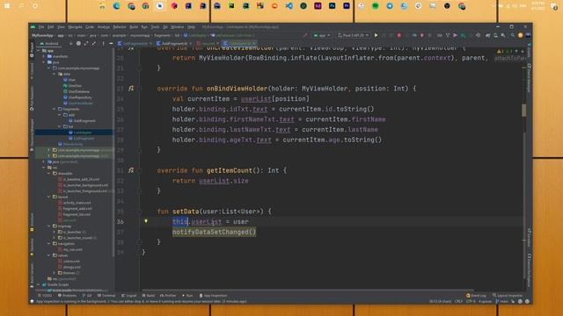The image size is (563, 316).
Task: Click the override gutter icon beside onBindViewHolder
Action: click(x=131, y=89)
